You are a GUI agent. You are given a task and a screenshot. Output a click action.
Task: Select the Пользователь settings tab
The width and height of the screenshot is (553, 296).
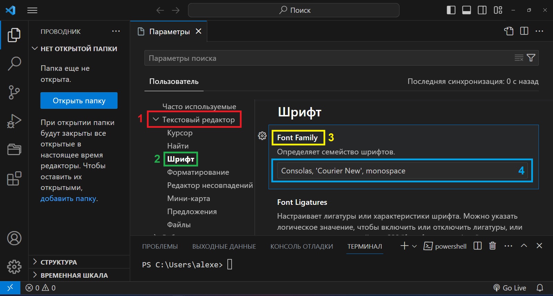(174, 82)
